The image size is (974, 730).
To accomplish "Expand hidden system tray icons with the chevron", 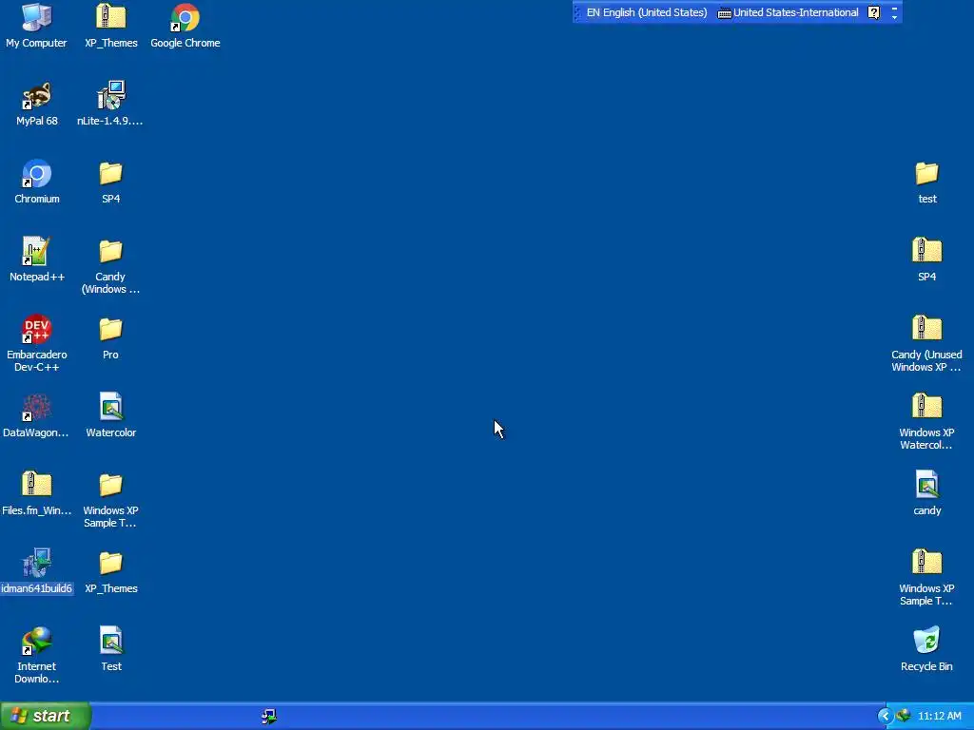I will click(886, 716).
